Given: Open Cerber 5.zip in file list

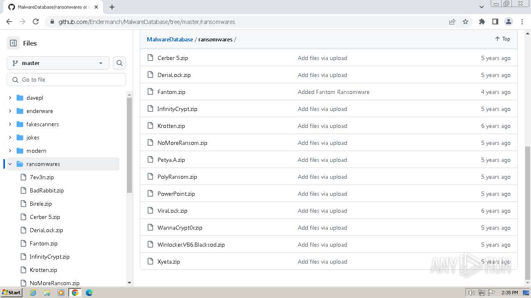Looking at the screenshot, I should [173, 58].
